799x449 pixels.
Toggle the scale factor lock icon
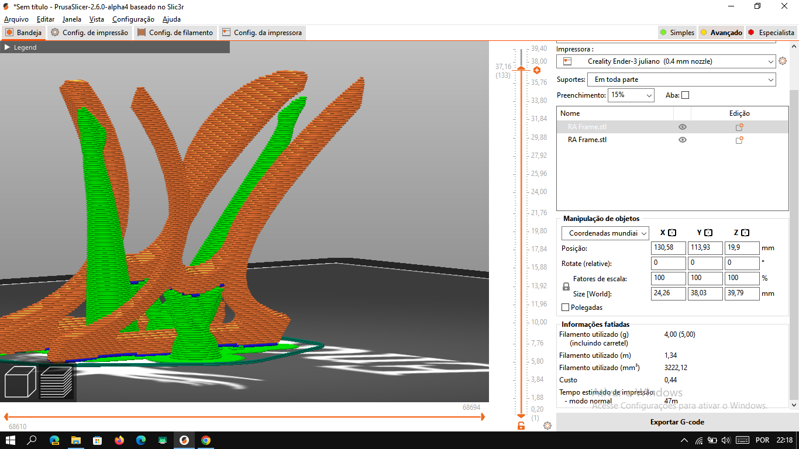click(566, 286)
